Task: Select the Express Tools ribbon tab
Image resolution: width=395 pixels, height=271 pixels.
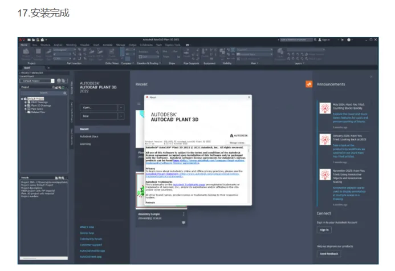Action: [173, 45]
